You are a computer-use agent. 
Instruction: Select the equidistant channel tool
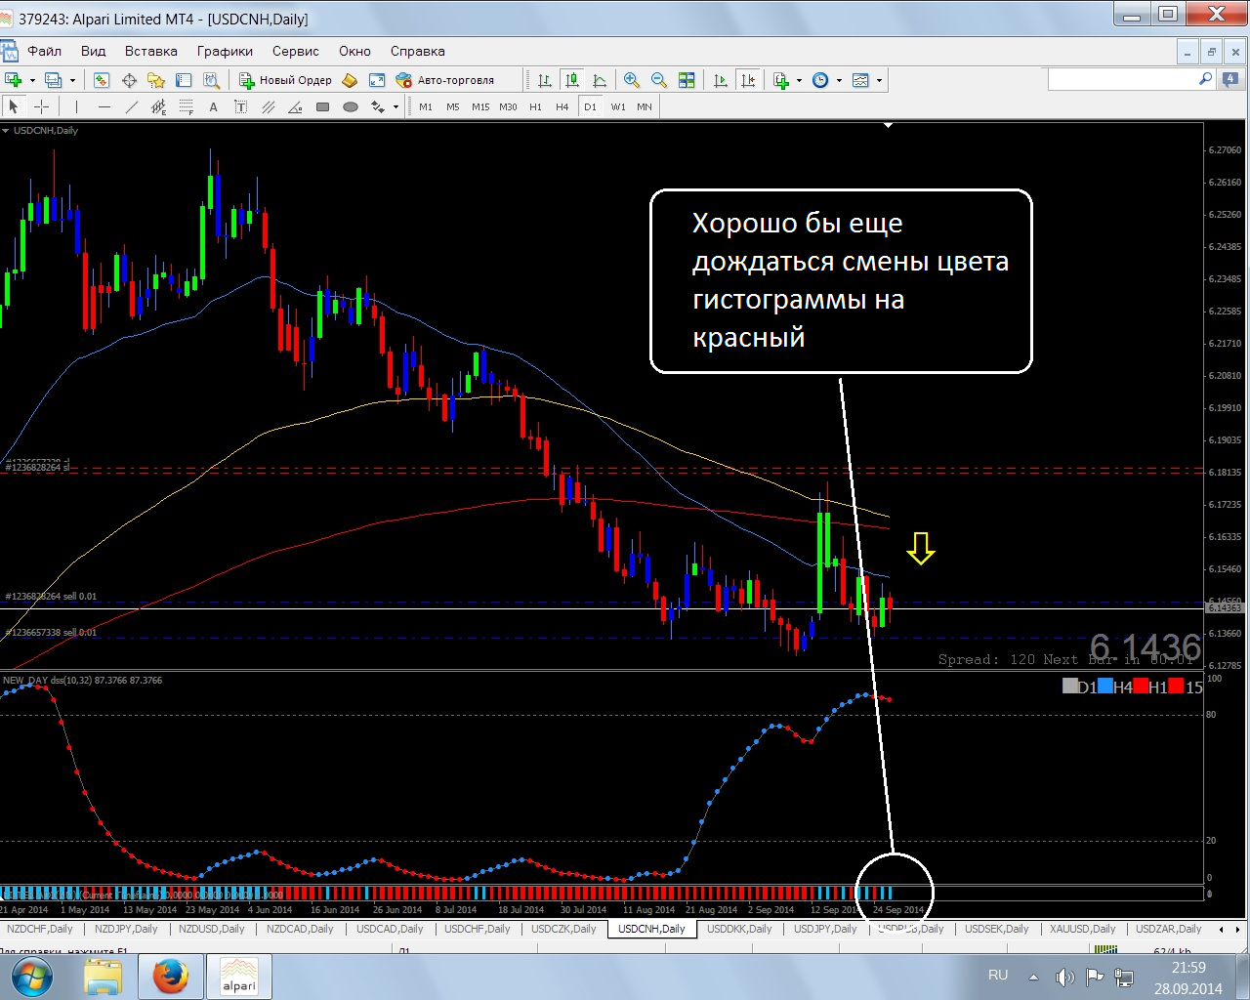tap(159, 106)
